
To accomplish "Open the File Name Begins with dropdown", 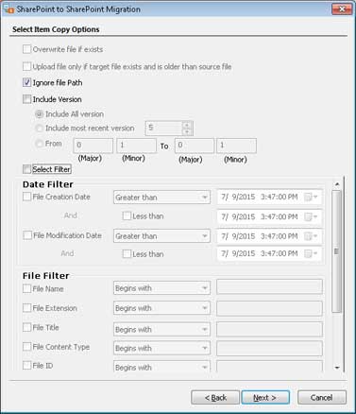I will point(161,288).
